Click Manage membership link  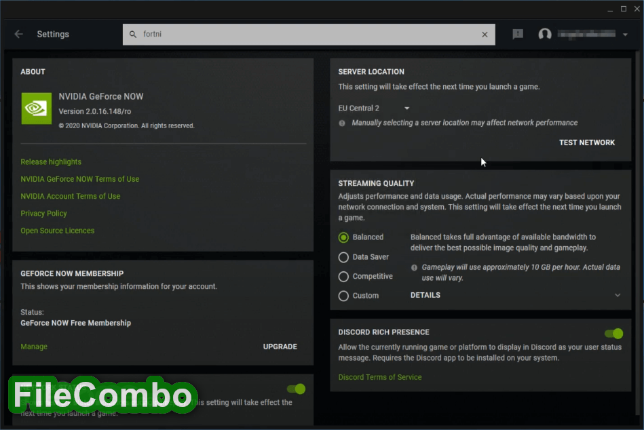pyautogui.click(x=34, y=347)
